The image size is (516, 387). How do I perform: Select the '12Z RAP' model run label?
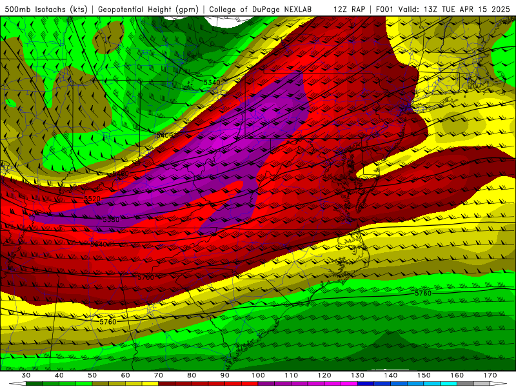[x=349, y=10]
